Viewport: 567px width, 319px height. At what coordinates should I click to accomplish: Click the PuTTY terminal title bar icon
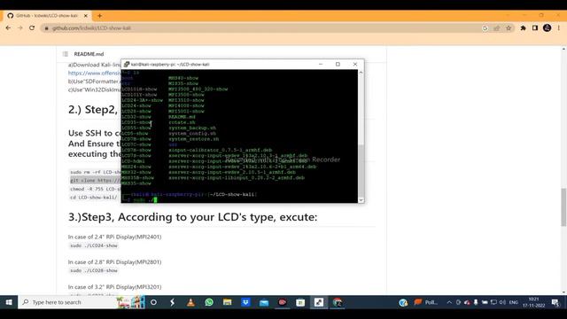coord(126,64)
